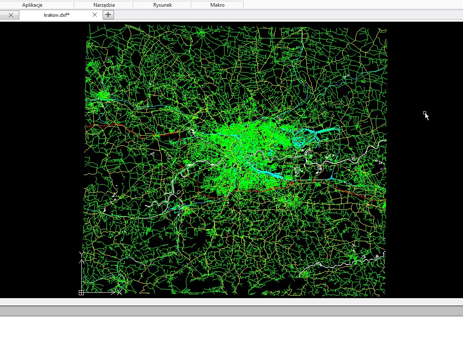Click the X marker of the UCS axis

(119, 292)
